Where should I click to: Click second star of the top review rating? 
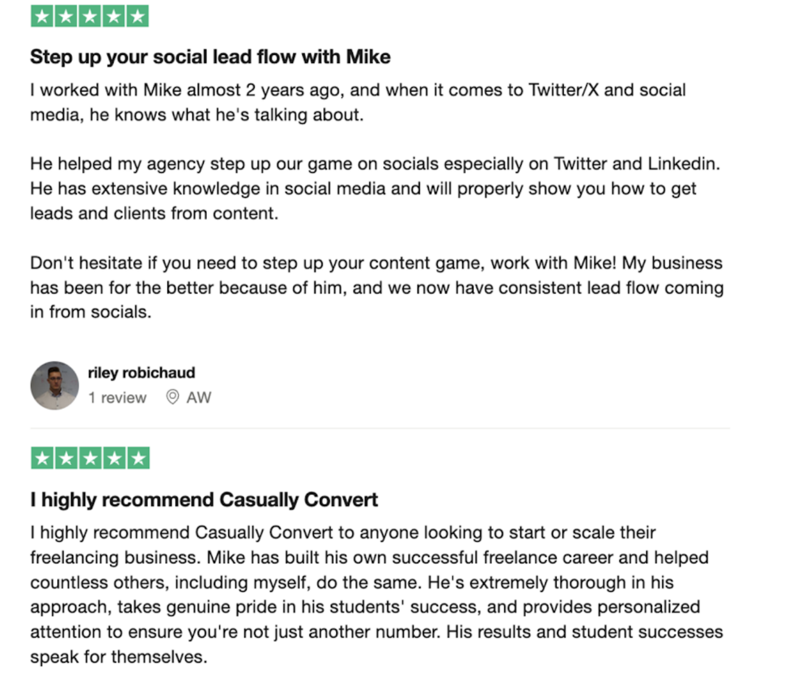tap(66, 16)
